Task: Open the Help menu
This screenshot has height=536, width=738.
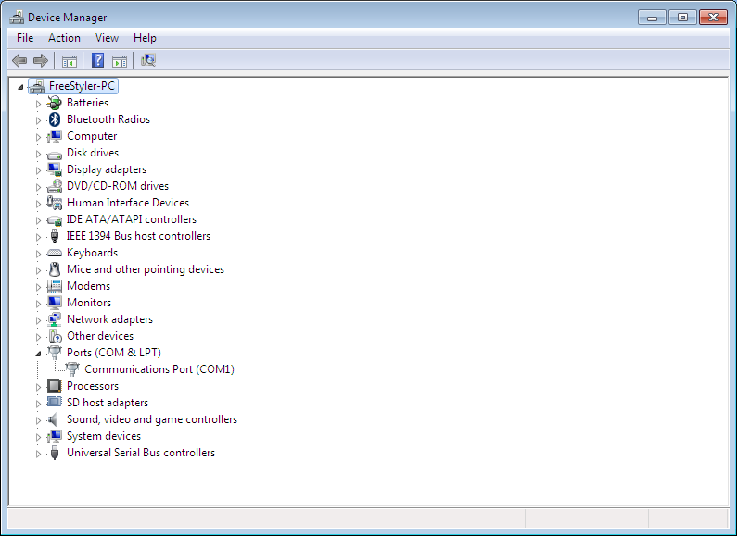Action: (x=145, y=38)
